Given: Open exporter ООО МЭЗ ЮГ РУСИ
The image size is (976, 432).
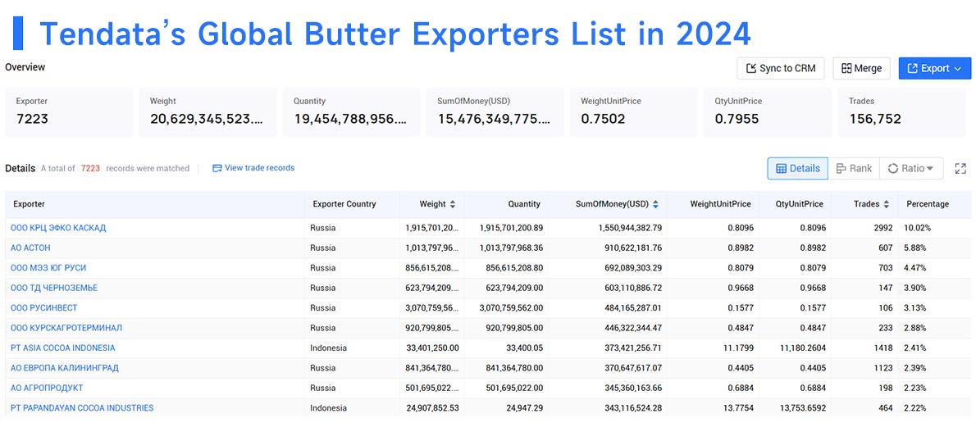Looking at the screenshot, I should pyautogui.click(x=48, y=268).
